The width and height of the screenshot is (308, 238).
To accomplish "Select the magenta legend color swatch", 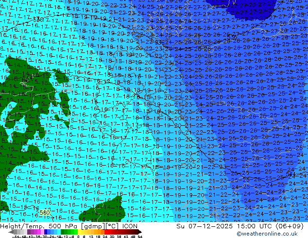I will (x=39, y=232).
